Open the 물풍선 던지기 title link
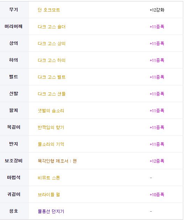Screen dimensions: 185x220 tap(51, 211)
